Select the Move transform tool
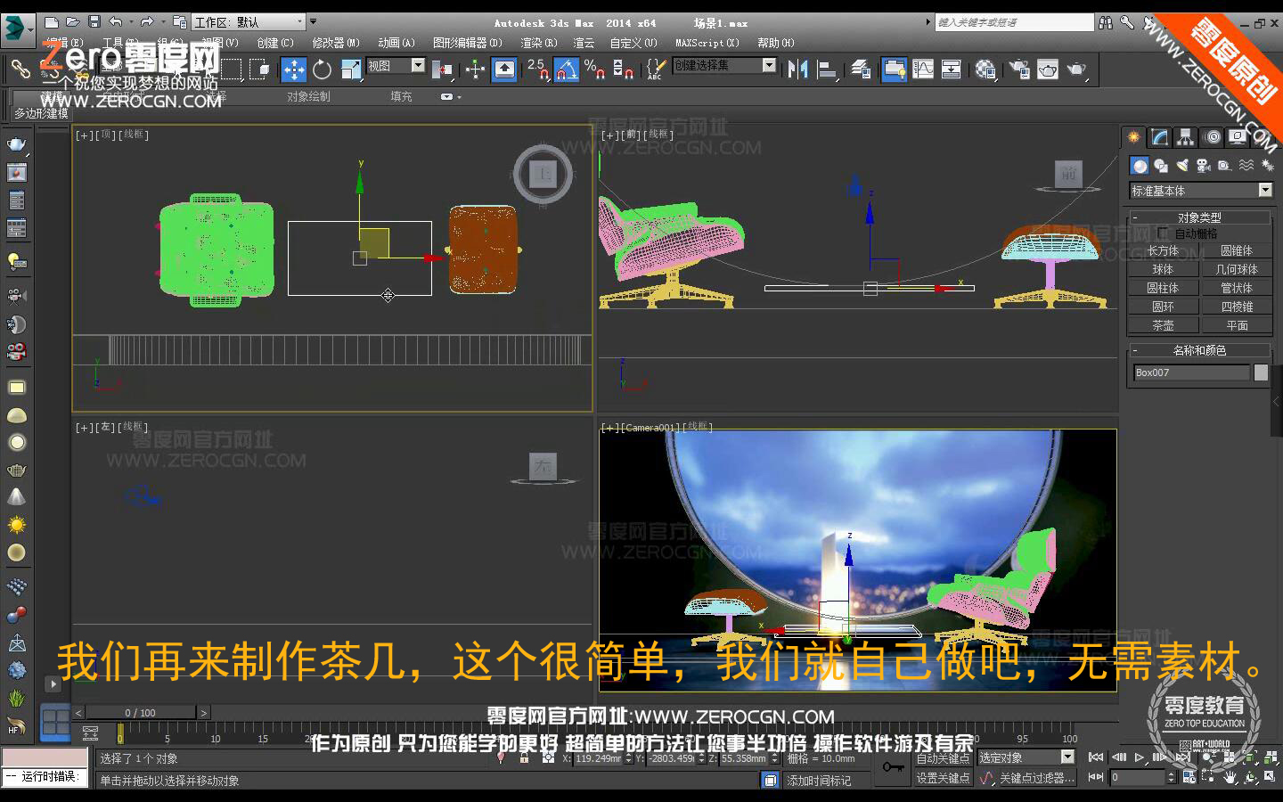Viewport: 1283px width, 802px height. (x=293, y=69)
